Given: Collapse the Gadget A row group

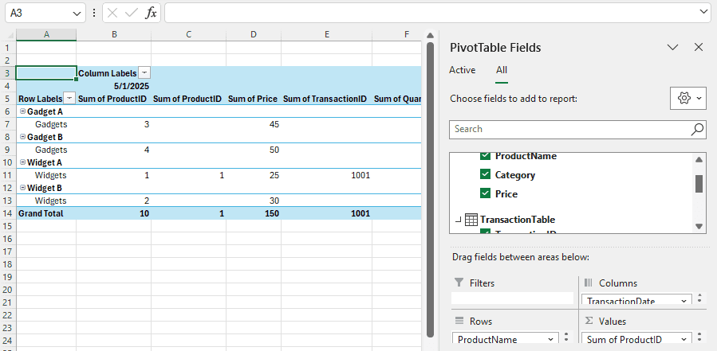Looking at the screenshot, I should [x=22, y=111].
